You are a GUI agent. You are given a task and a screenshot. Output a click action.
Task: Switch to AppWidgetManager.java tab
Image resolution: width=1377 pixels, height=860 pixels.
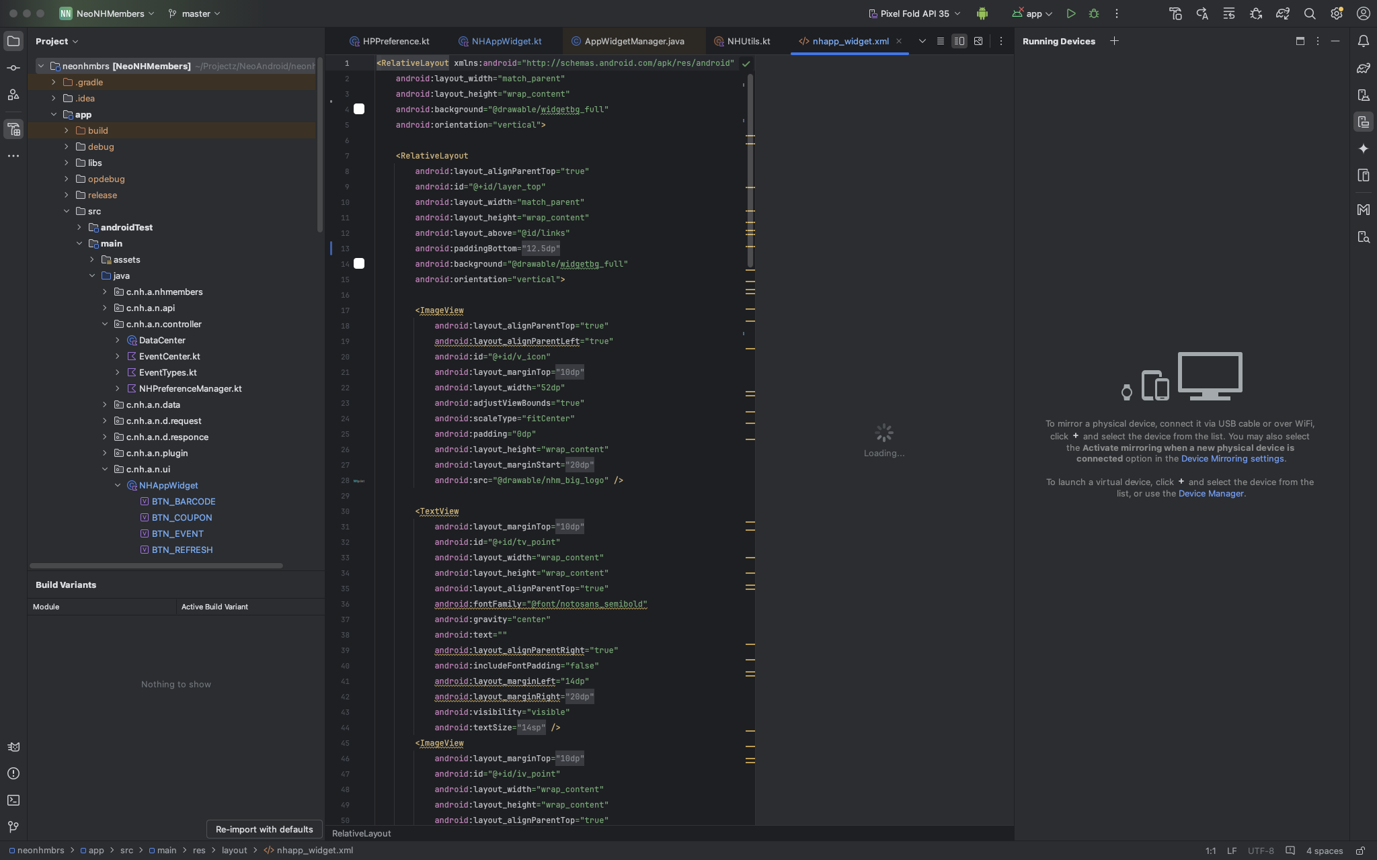[x=633, y=41]
